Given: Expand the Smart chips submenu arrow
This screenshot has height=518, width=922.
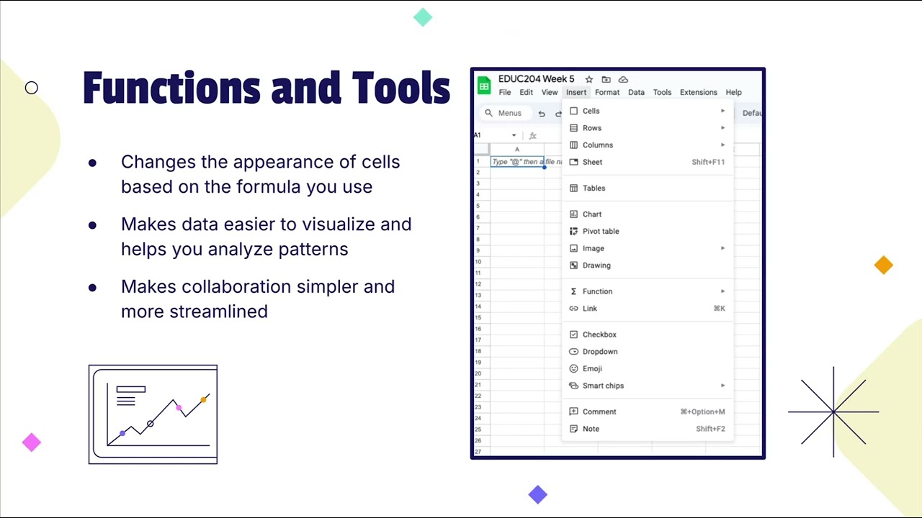Looking at the screenshot, I should (x=722, y=386).
